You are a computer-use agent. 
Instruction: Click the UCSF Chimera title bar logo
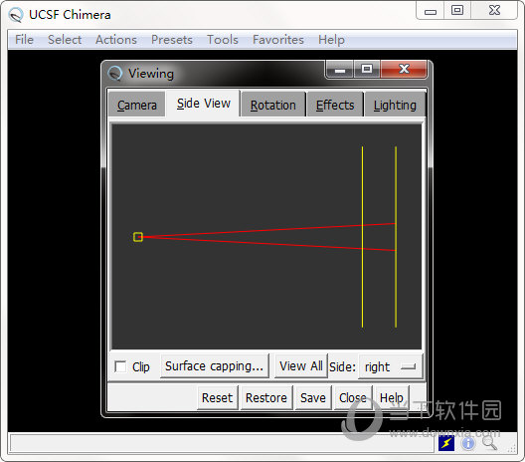[x=16, y=15]
